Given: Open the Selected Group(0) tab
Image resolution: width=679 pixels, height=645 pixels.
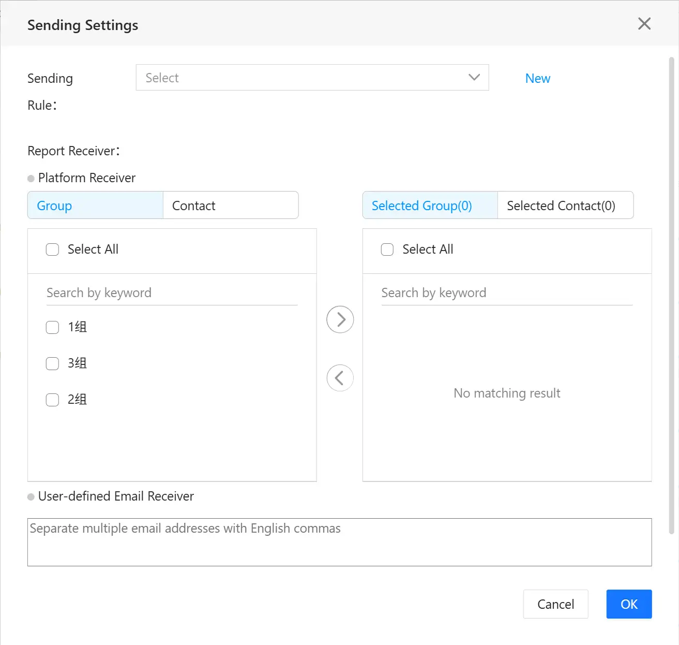Looking at the screenshot, I should [430, 206].
